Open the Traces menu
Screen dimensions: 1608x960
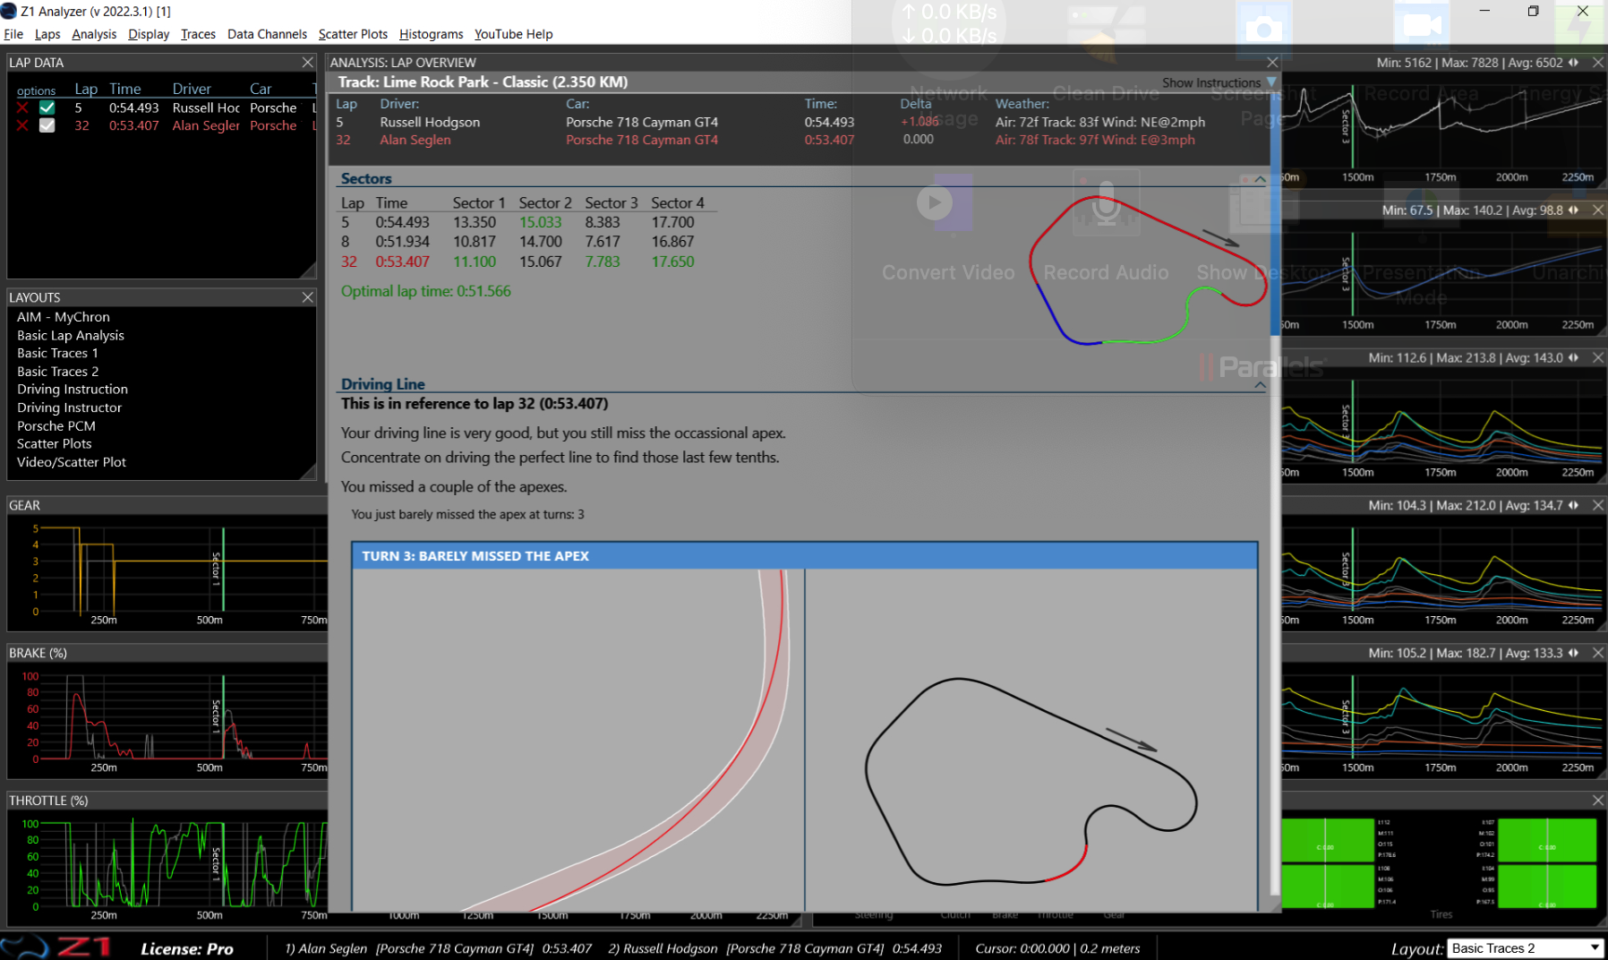[x=198, y=34]
